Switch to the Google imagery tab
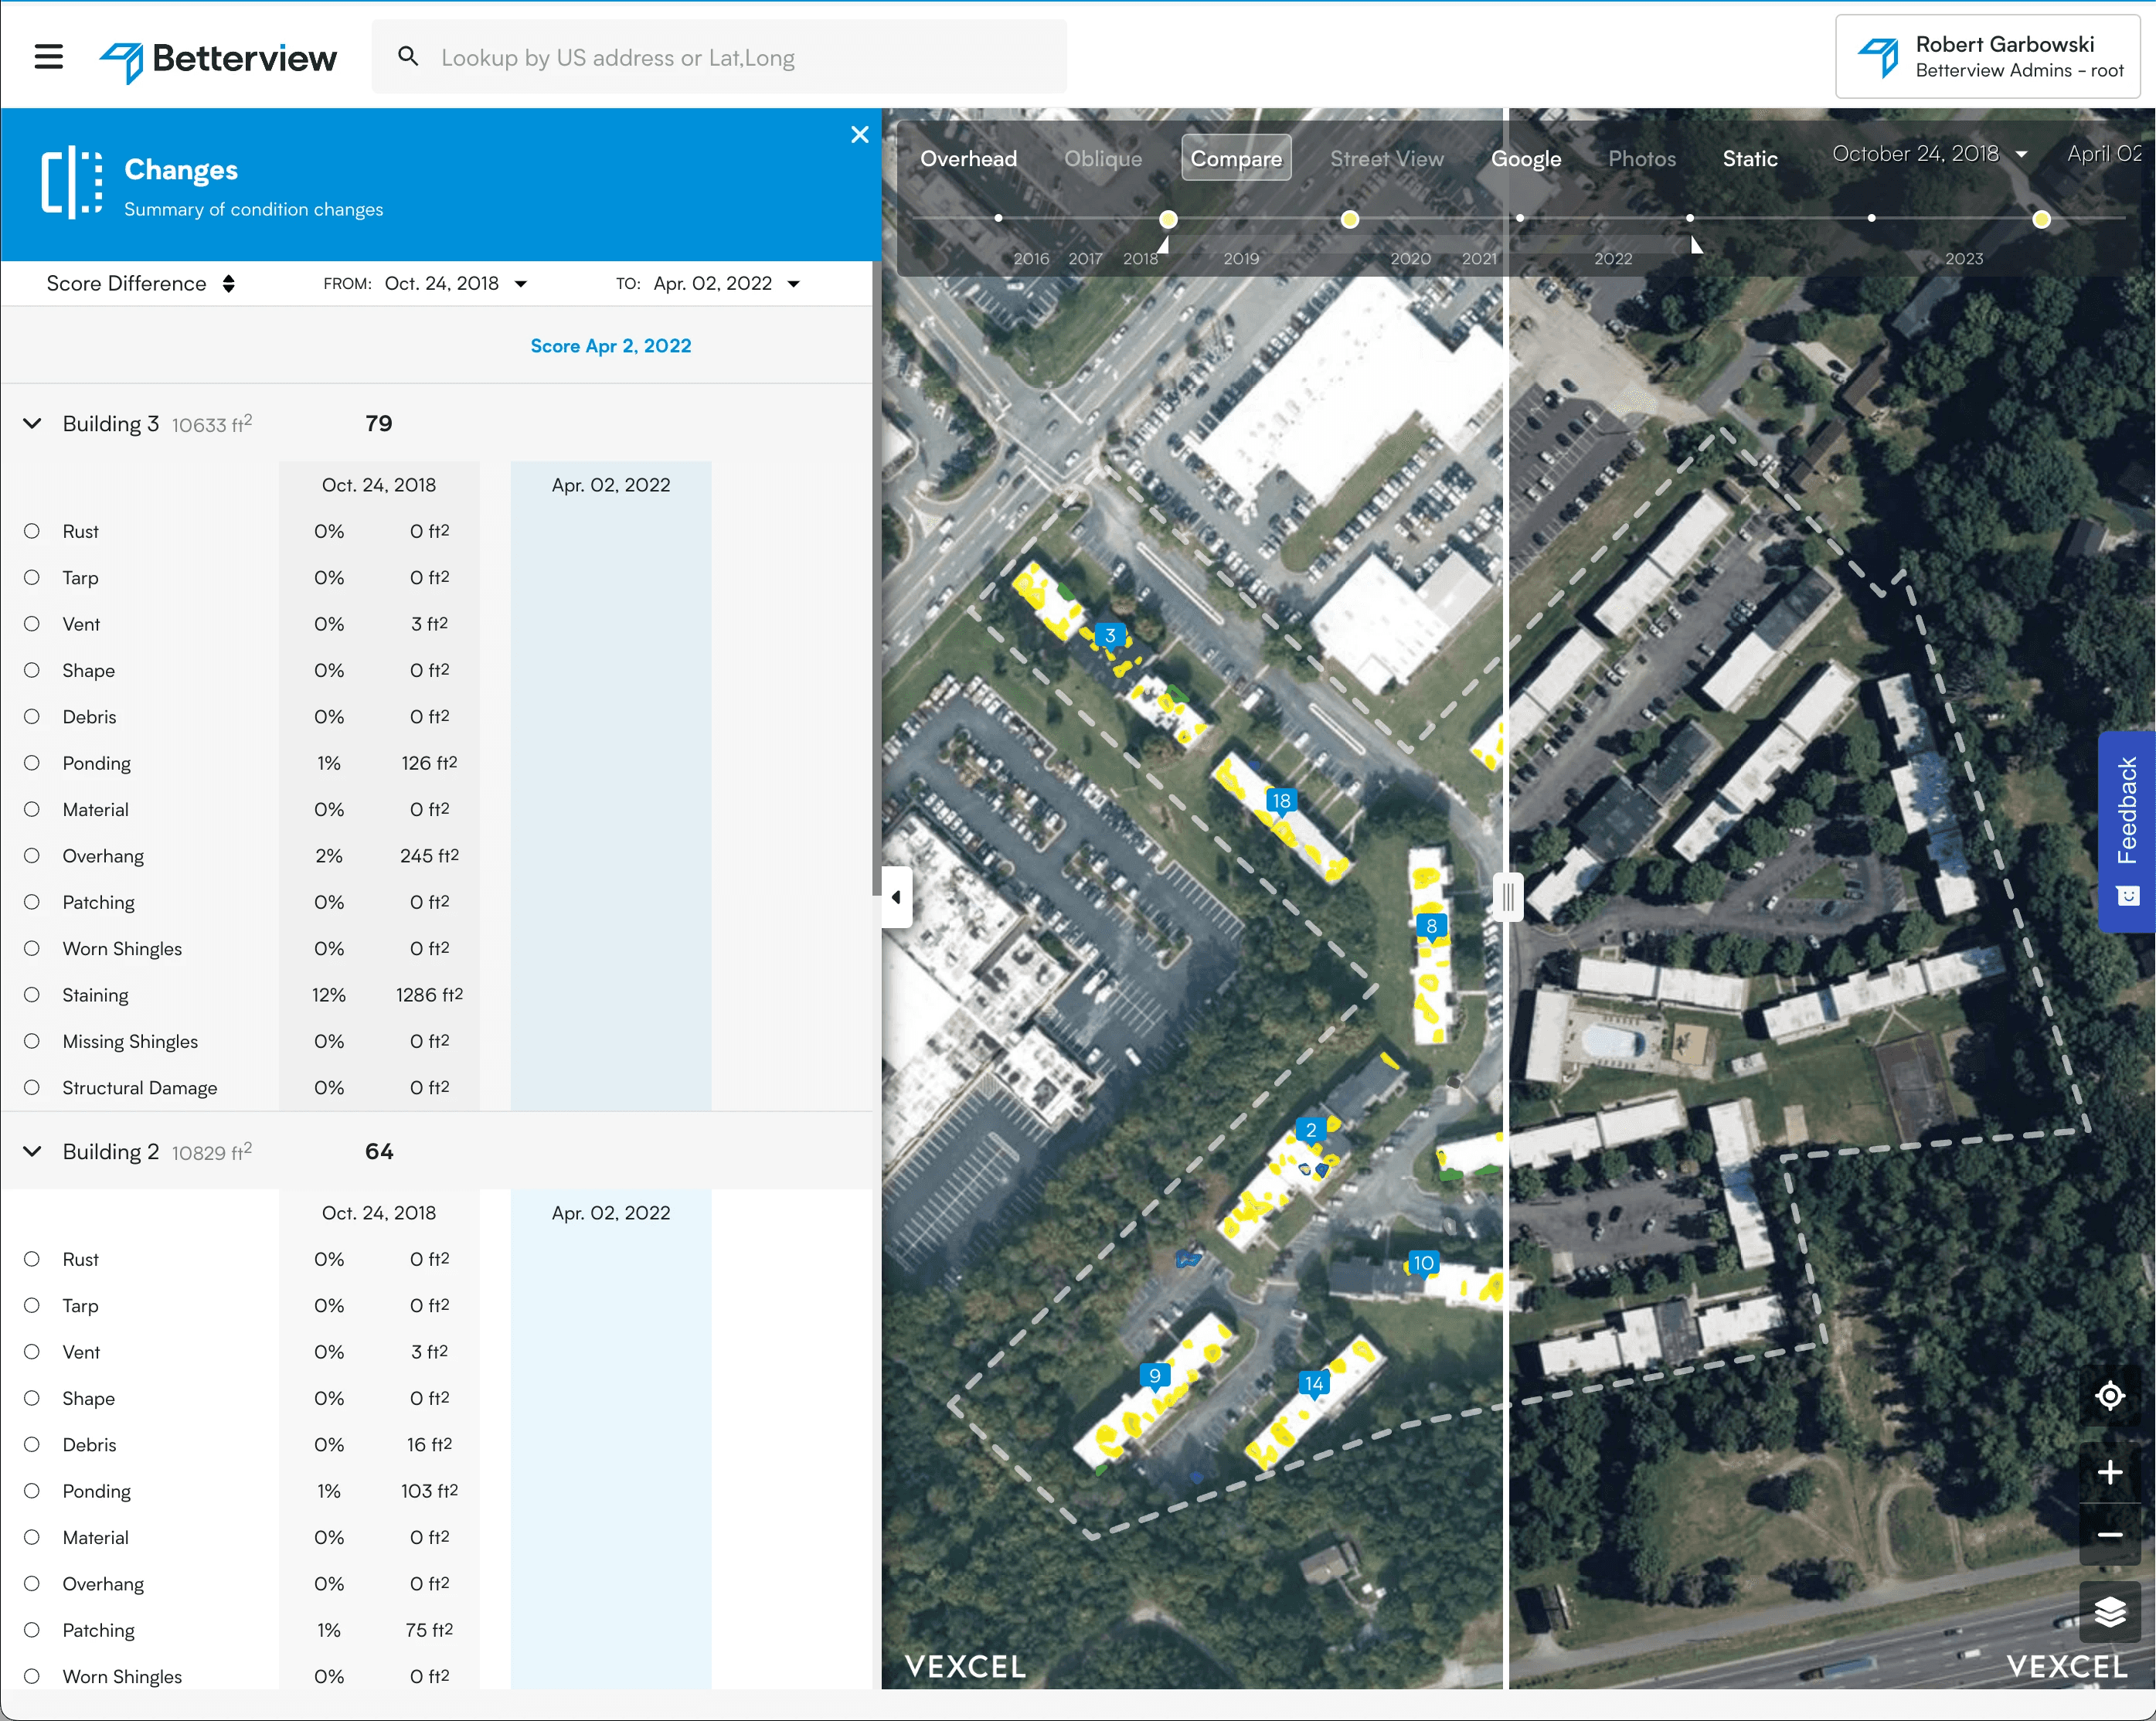 (1525, 158)
